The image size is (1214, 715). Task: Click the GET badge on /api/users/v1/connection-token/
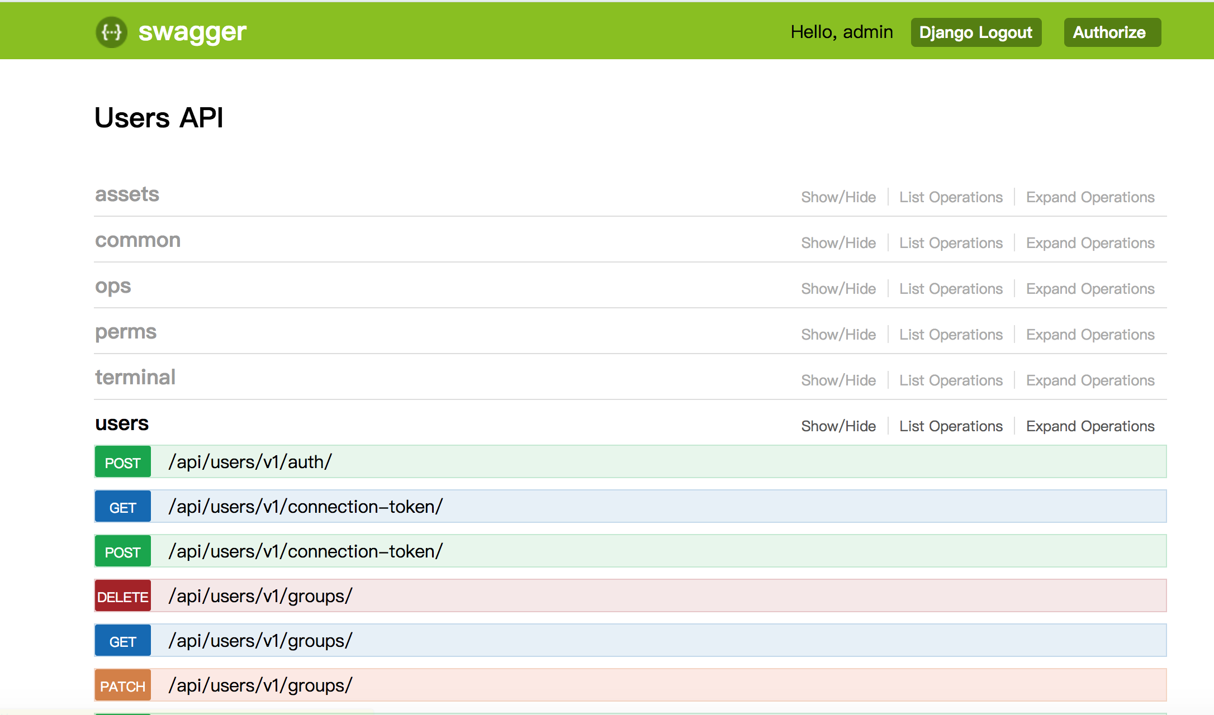click(122, 507)
